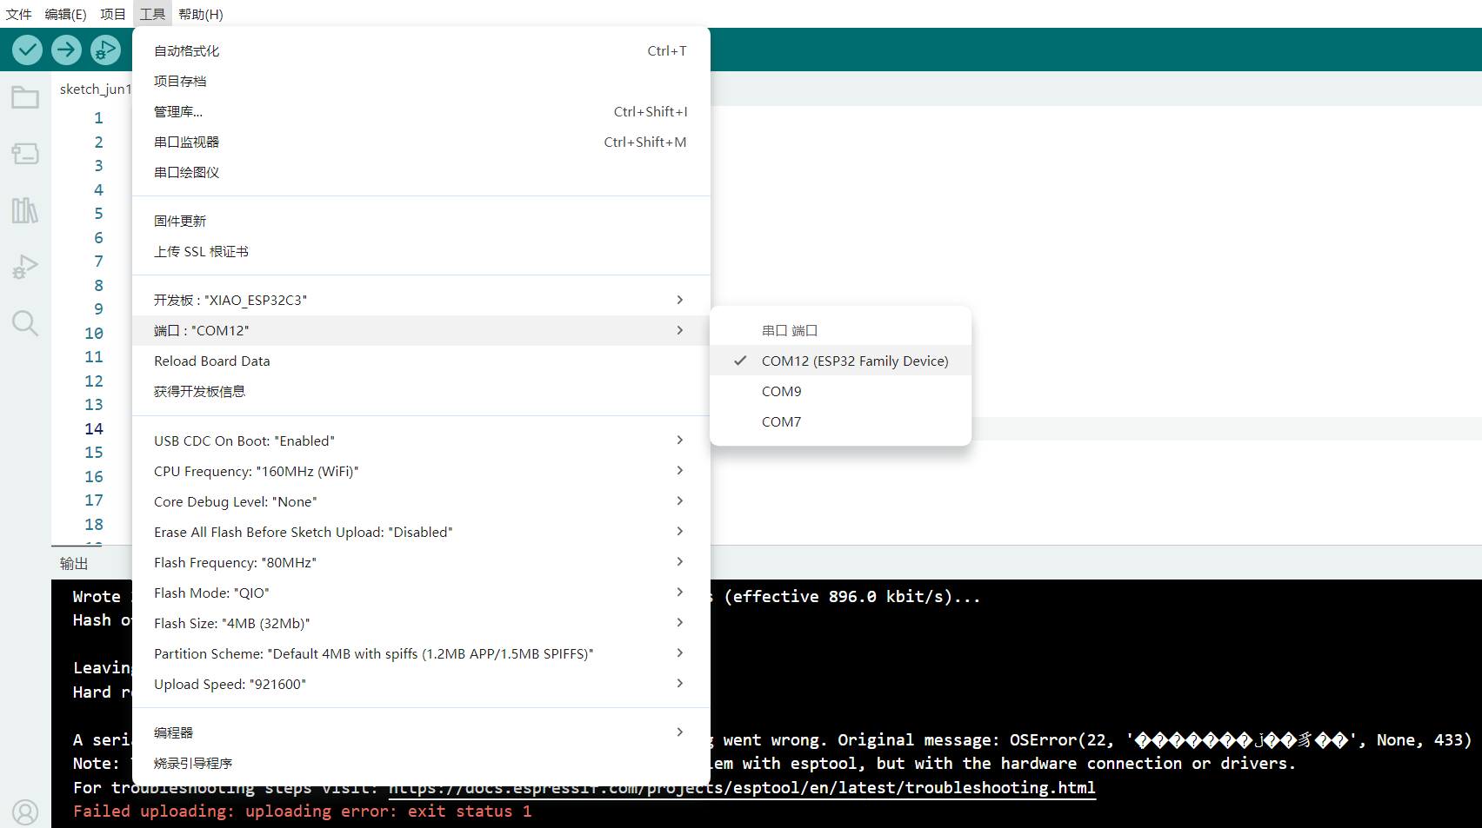
Task: Open the Boards Manager sidebar icon
Action: pyautogui.click(x=25, y=154)
